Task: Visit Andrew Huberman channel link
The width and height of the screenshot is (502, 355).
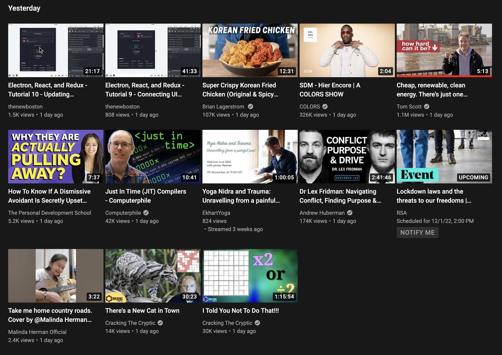Action: click(x=322, y=213)
